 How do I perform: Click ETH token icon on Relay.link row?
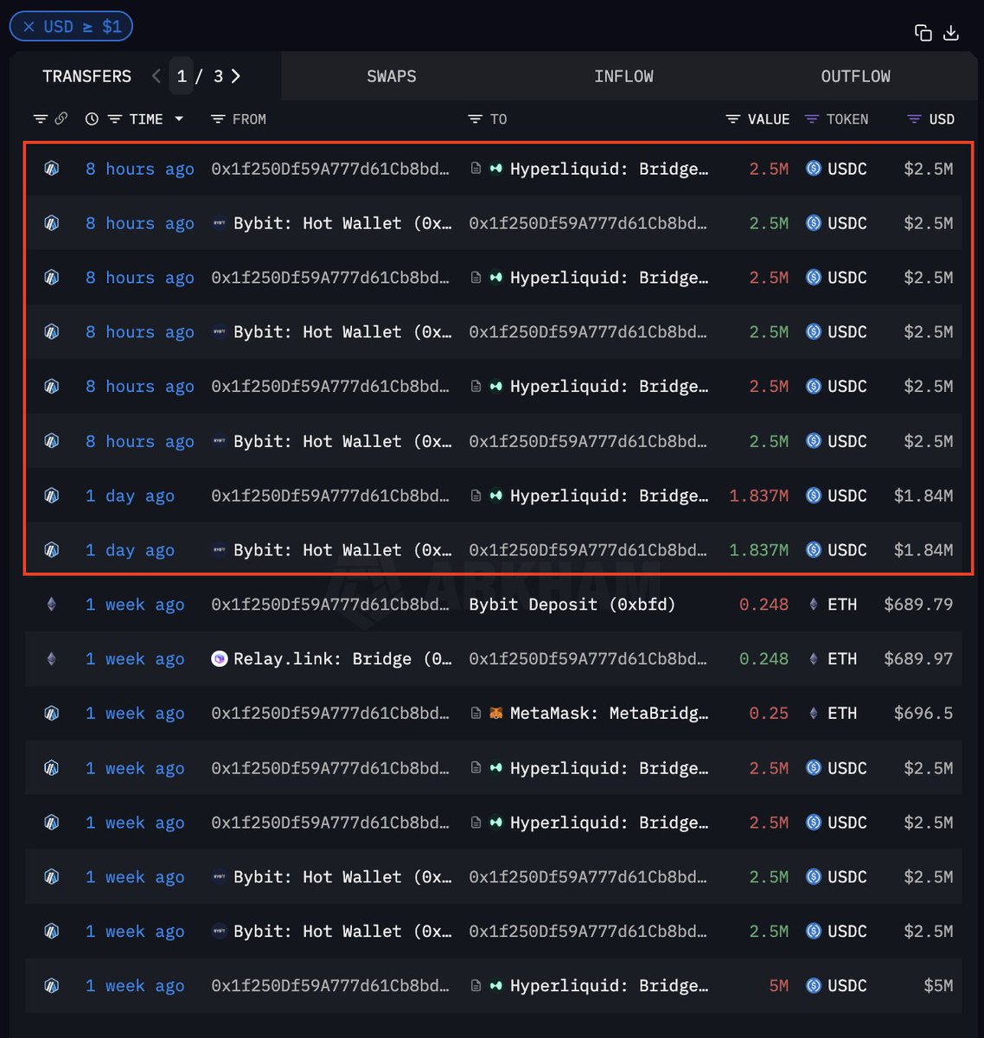(813, 659)
